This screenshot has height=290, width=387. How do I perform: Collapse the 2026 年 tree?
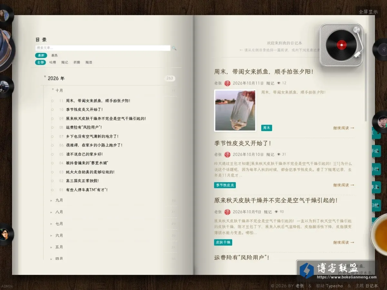pyautogui.click(x=45, y=77)
